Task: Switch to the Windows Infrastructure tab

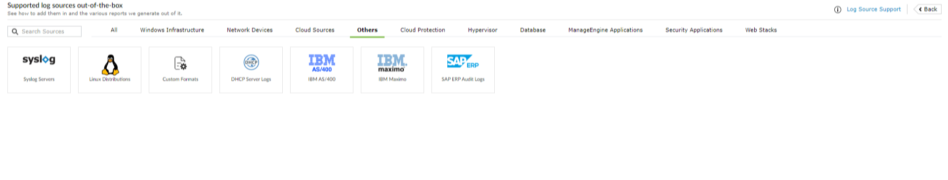Action: pos(172,30)
